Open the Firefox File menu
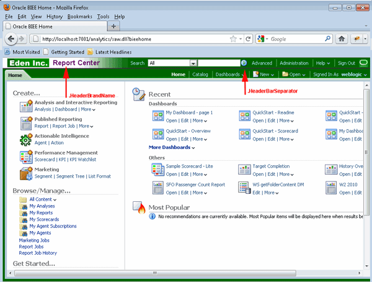Image resolution: width=372 pixels, height=282 pixels. tap(9, 16)
